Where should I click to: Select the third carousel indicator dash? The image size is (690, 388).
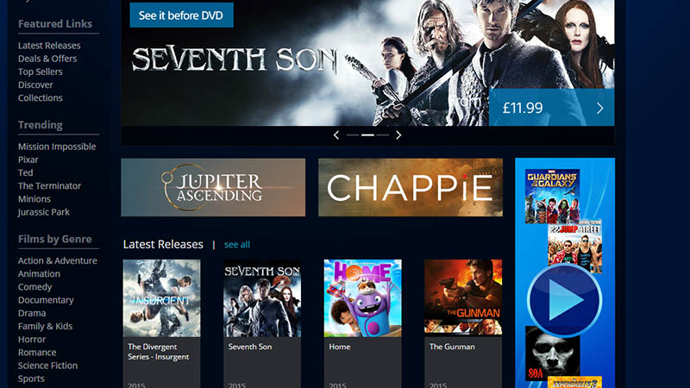coord(382,135)
